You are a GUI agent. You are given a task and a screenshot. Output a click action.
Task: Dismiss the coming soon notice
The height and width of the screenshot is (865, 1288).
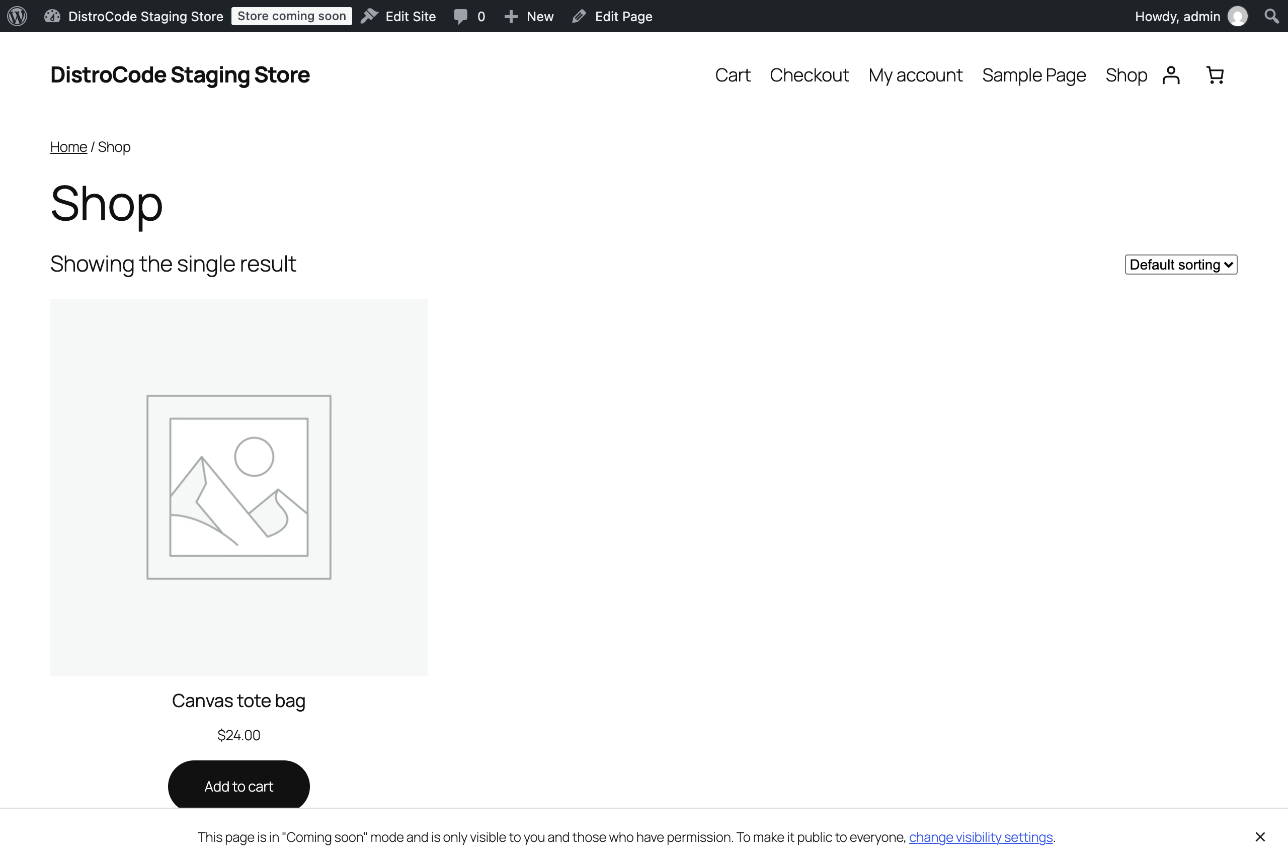click(x=1260, y=837)
